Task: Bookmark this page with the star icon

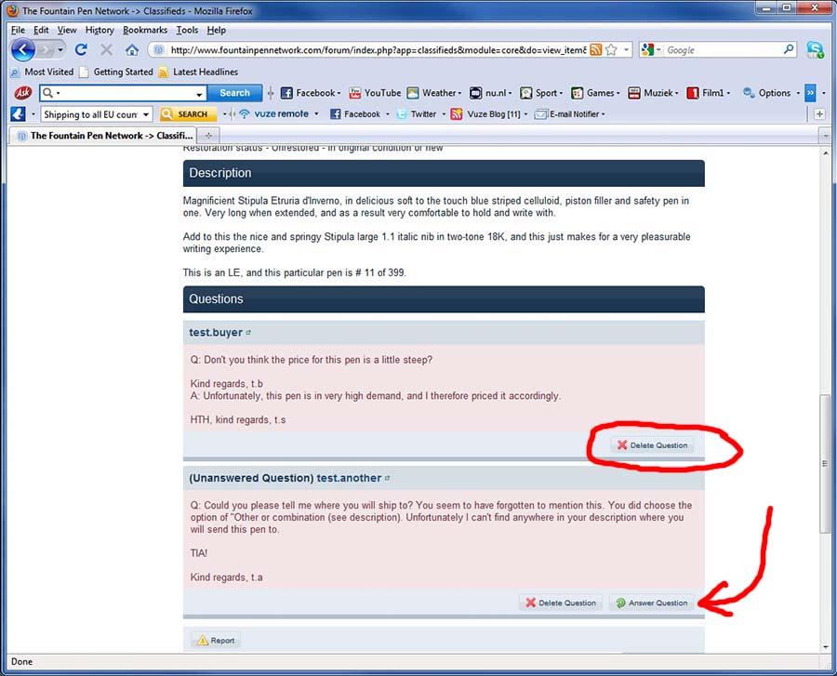Action: coord(612,50)
